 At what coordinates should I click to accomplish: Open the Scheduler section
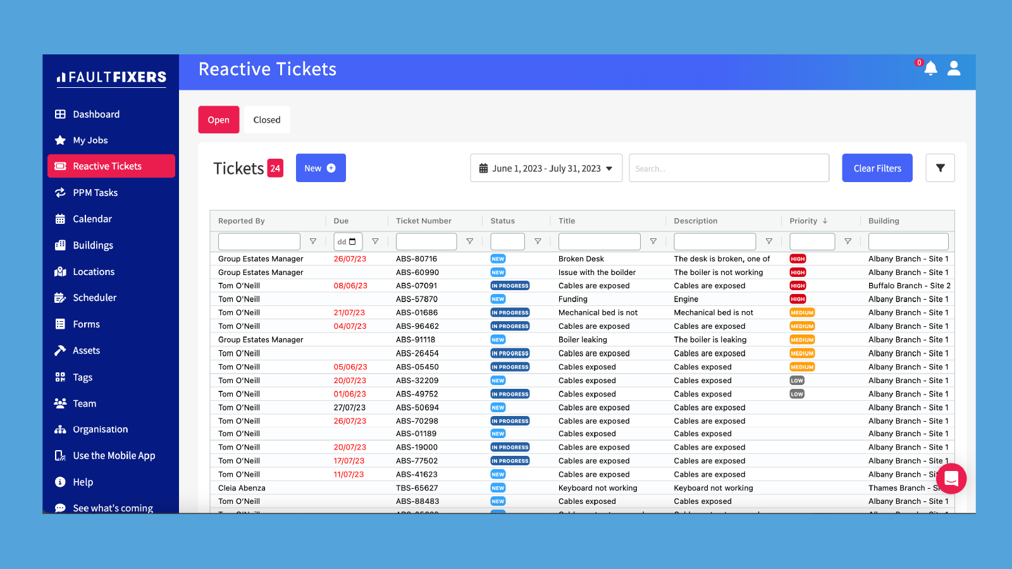click(x=95, y=297)
